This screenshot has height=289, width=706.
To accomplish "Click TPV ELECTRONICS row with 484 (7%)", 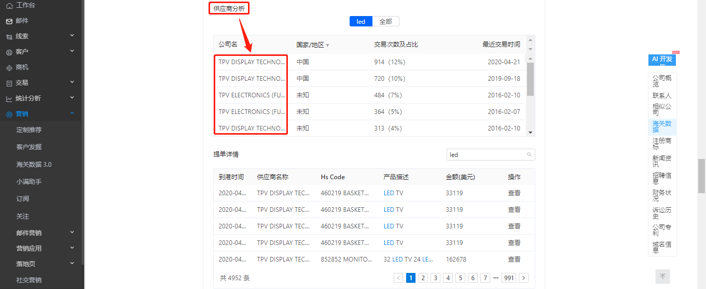I will click(370, 95).
